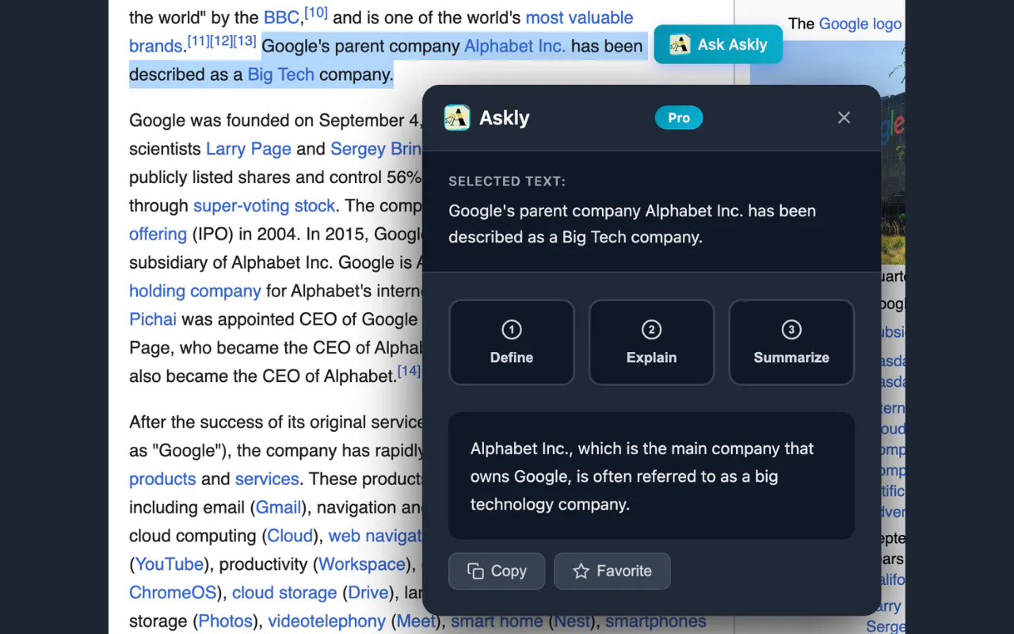Open the Drive link

click(x=368, y=593)
